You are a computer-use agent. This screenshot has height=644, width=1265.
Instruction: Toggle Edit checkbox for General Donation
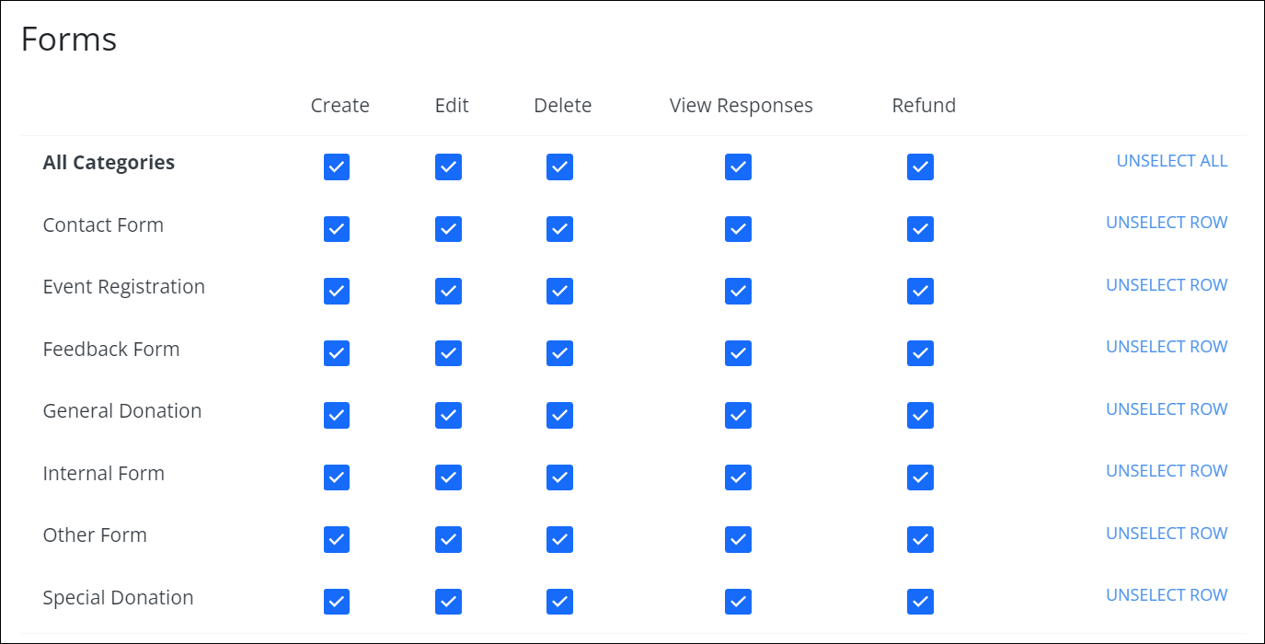[448, 415]
